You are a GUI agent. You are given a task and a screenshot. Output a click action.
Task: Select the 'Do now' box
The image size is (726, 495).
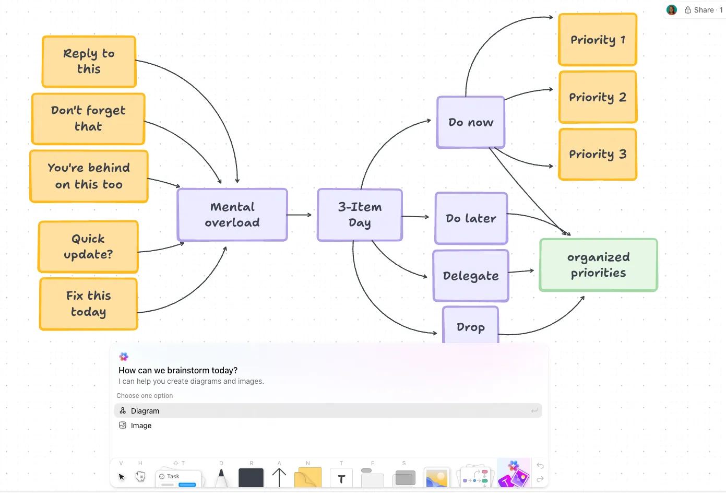(471, 122)
